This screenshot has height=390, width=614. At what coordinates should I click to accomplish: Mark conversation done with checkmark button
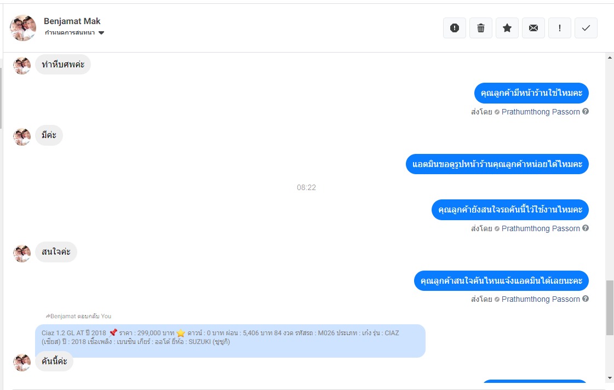[x=586, y=28]
